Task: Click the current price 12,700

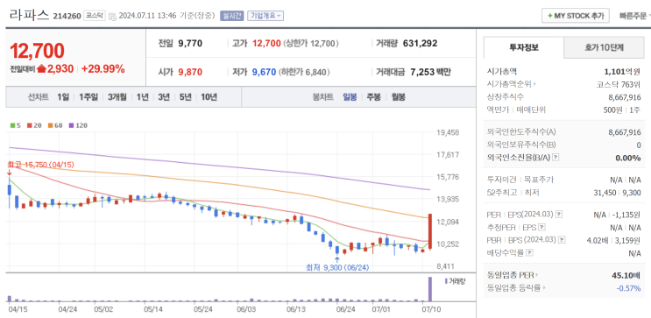Action: click(x=37, y=51)
